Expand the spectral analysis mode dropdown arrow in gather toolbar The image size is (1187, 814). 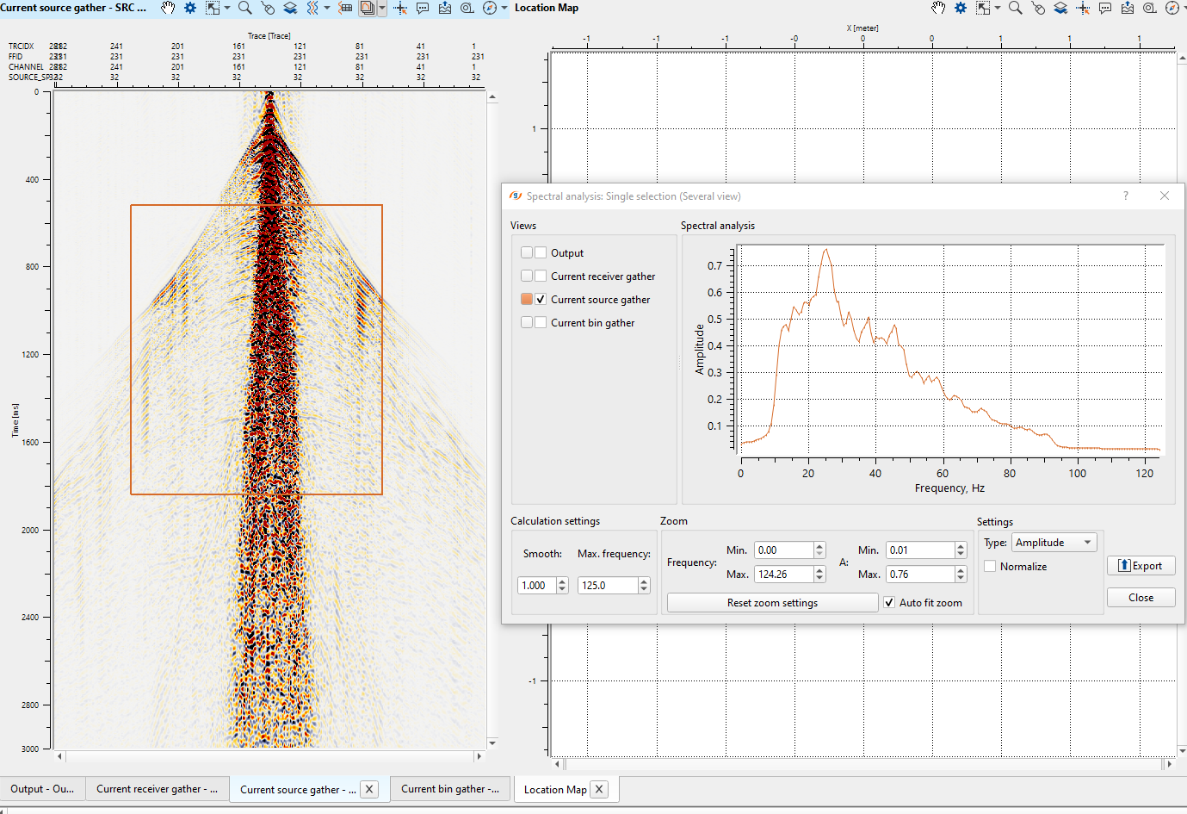point(382,8)
